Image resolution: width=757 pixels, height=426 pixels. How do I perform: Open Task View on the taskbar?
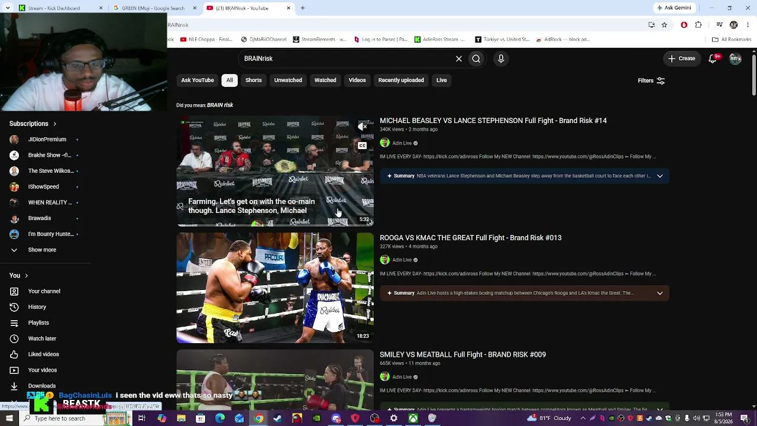pyautogui.click(x=142, y=418)
